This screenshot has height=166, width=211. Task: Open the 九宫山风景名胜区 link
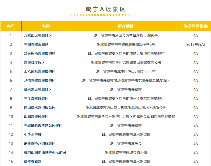point(38,35)
